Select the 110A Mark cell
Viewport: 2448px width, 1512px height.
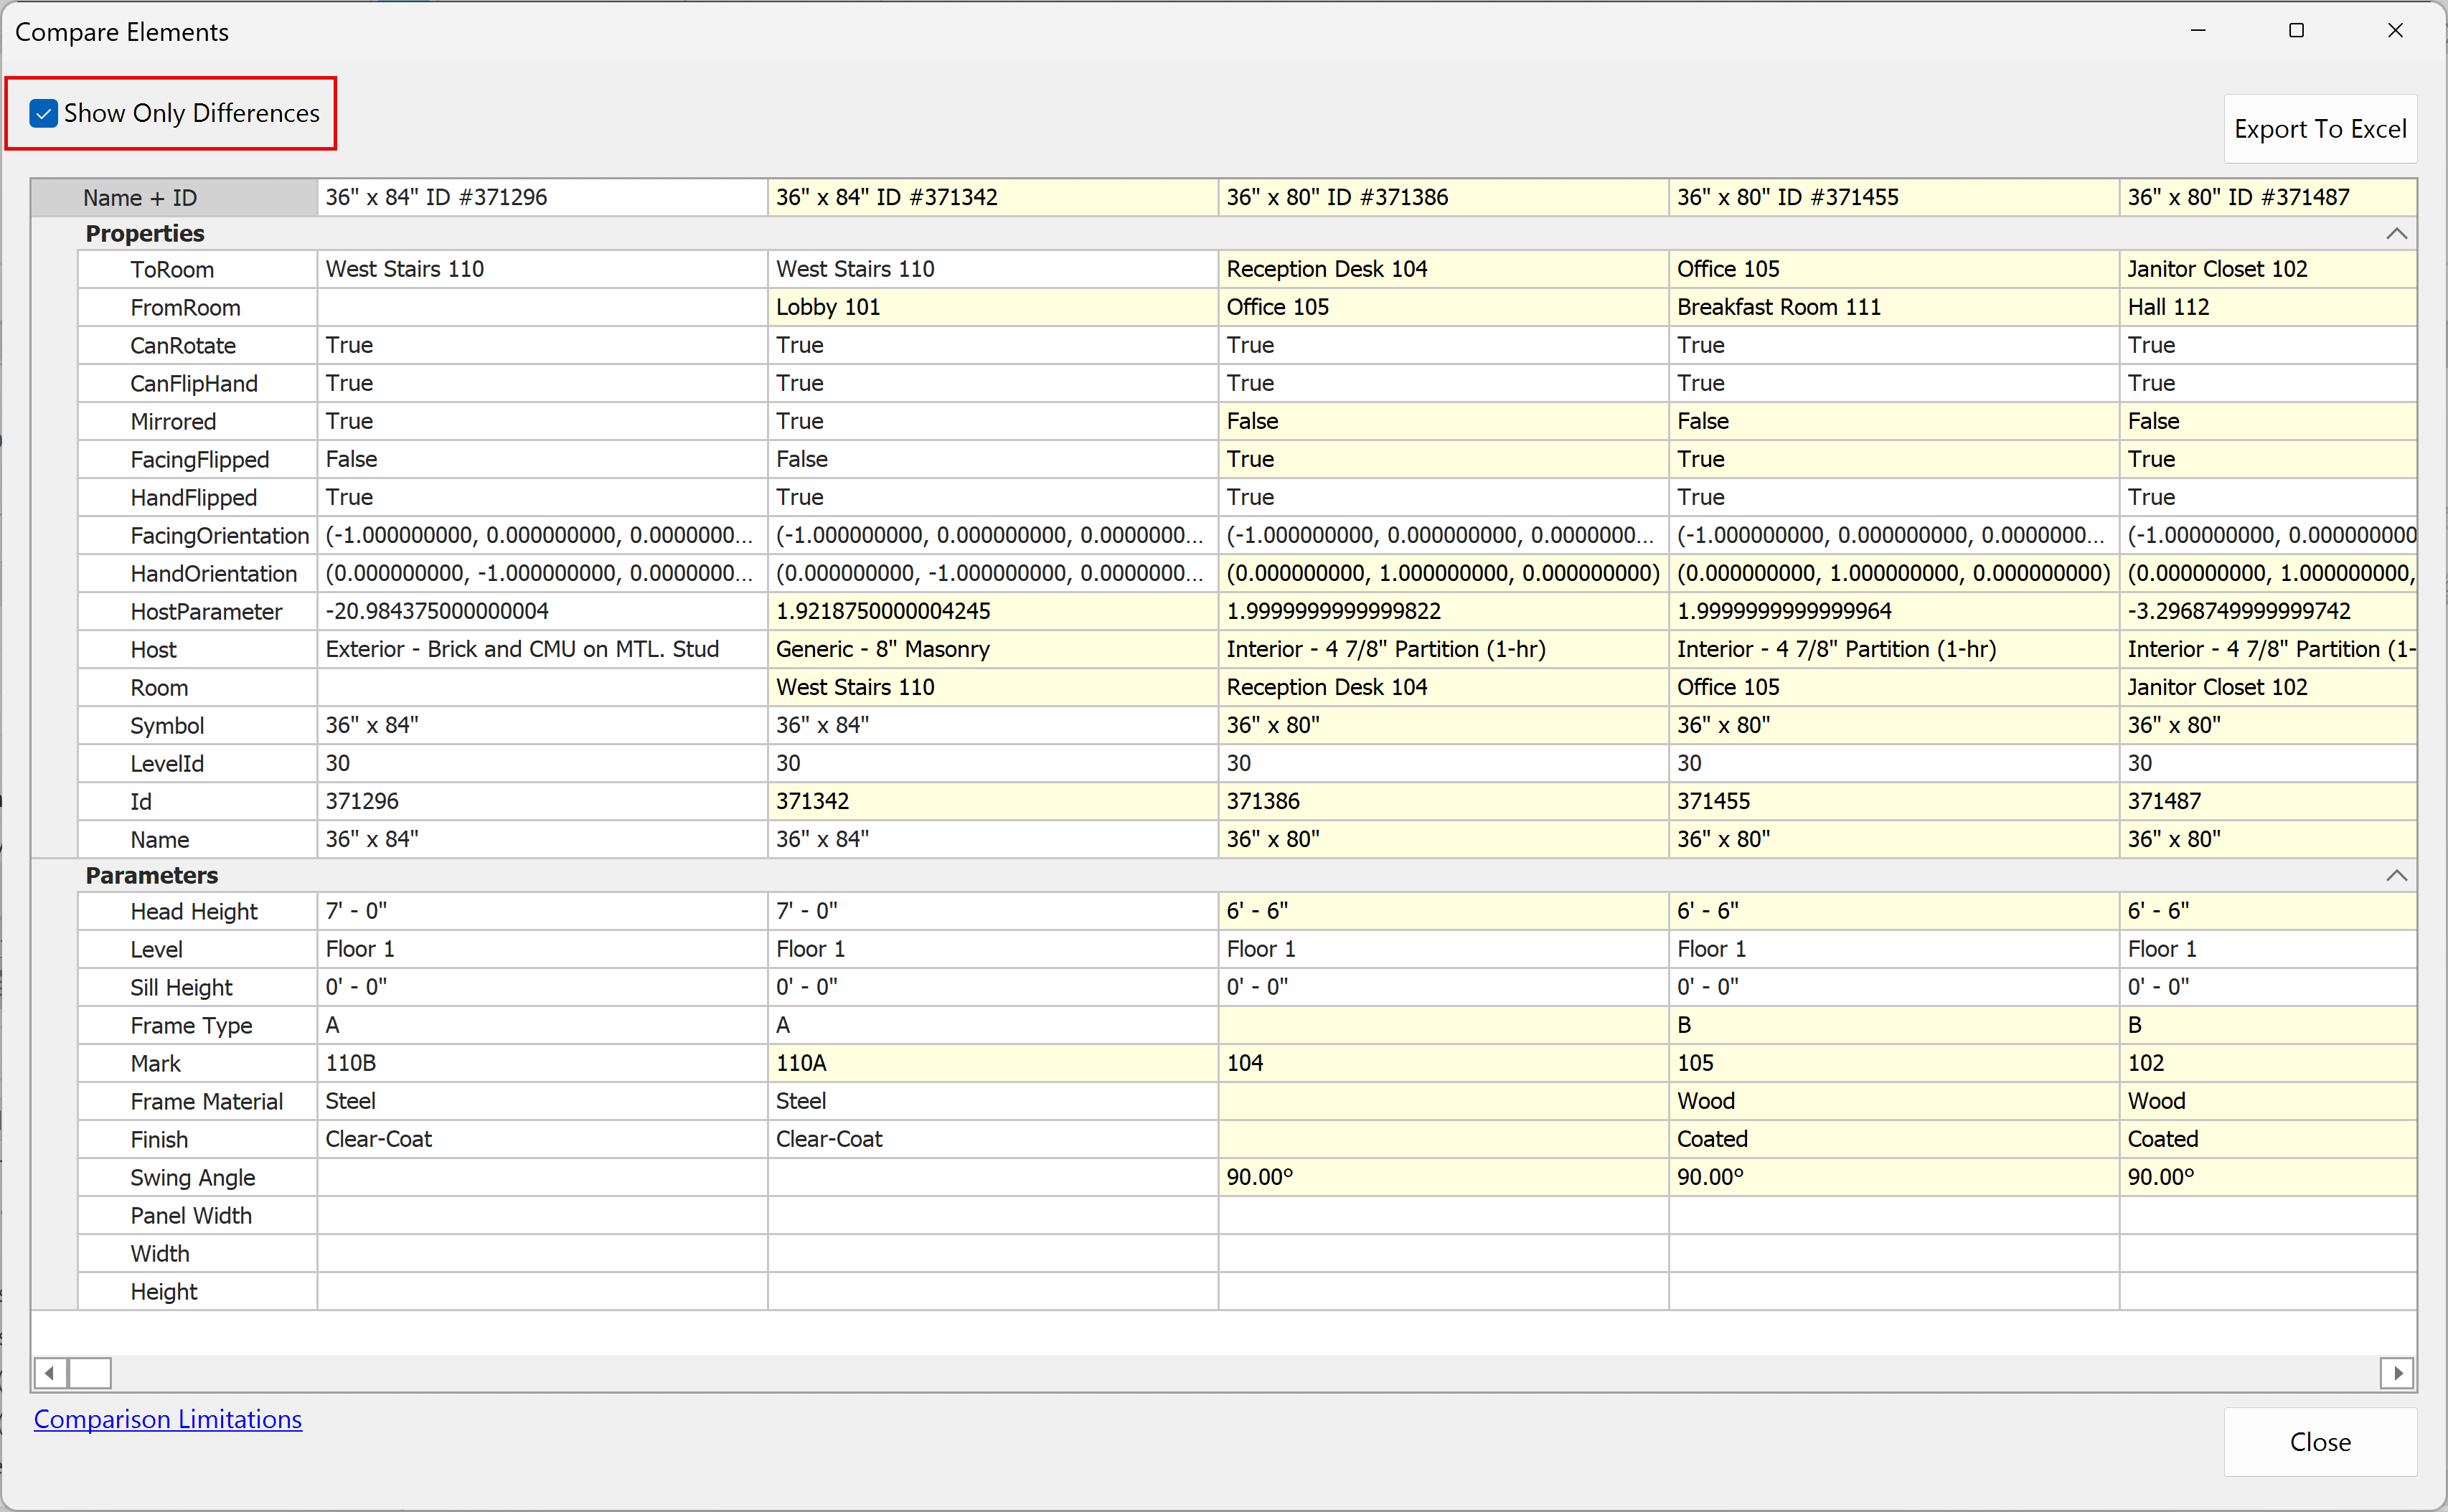pos(993,1064)
